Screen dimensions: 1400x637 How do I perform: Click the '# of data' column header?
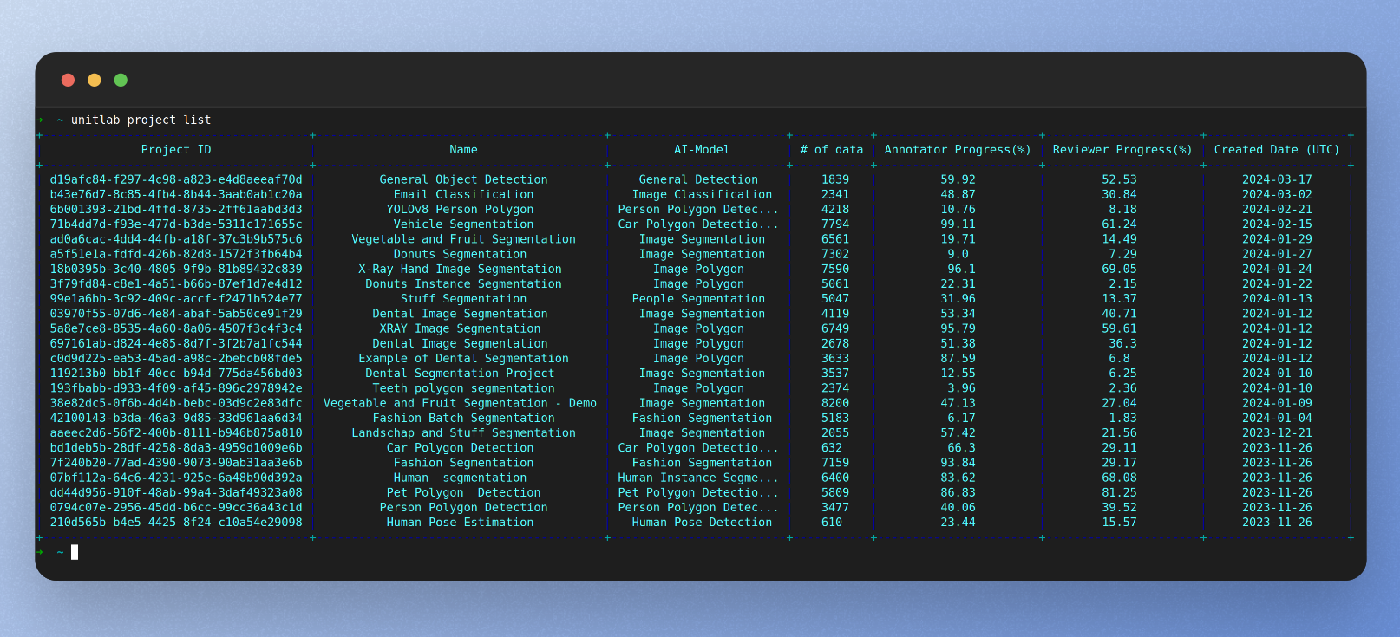point(832,150)
